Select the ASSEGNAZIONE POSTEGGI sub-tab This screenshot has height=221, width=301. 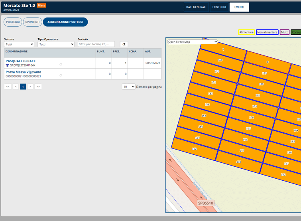[65, 22]
